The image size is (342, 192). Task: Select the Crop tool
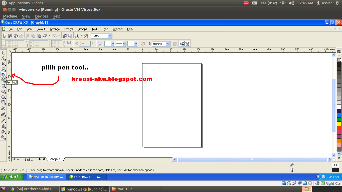(3, 64)
